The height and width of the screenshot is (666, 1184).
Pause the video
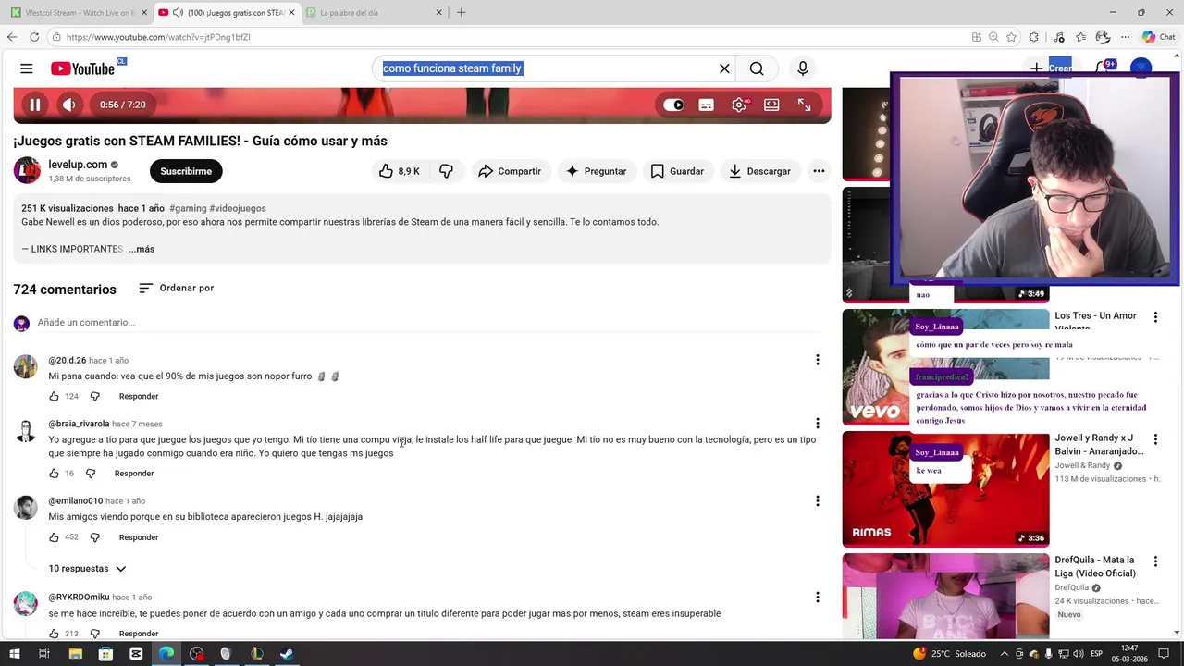click(x=35, y=105)
